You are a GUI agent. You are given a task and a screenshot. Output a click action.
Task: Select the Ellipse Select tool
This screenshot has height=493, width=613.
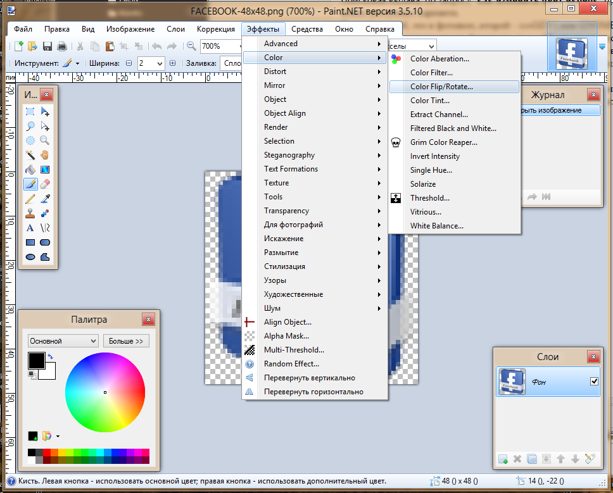(x=30, y=140)
